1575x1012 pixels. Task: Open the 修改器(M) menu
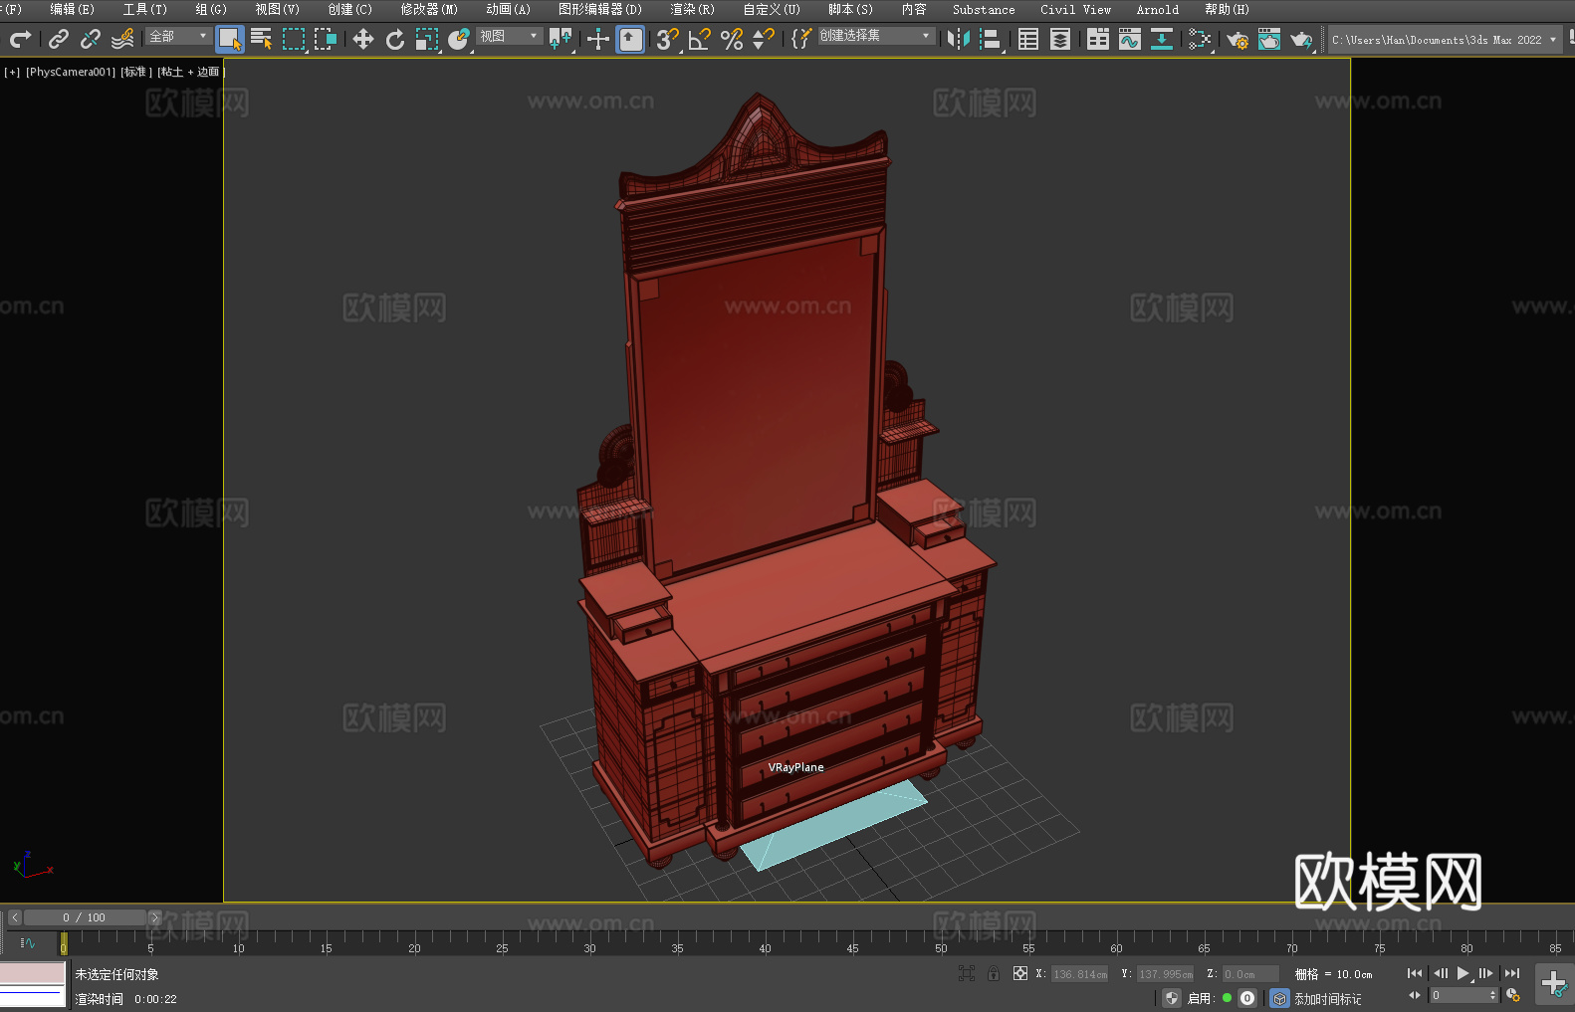[429, 9]
